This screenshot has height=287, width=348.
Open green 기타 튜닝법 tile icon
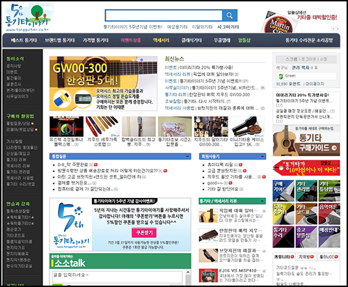[x=329, y=191]
